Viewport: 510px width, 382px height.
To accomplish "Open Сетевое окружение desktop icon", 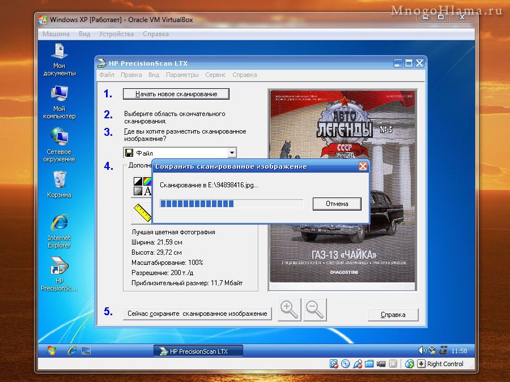I will click(x=59, y=145).
